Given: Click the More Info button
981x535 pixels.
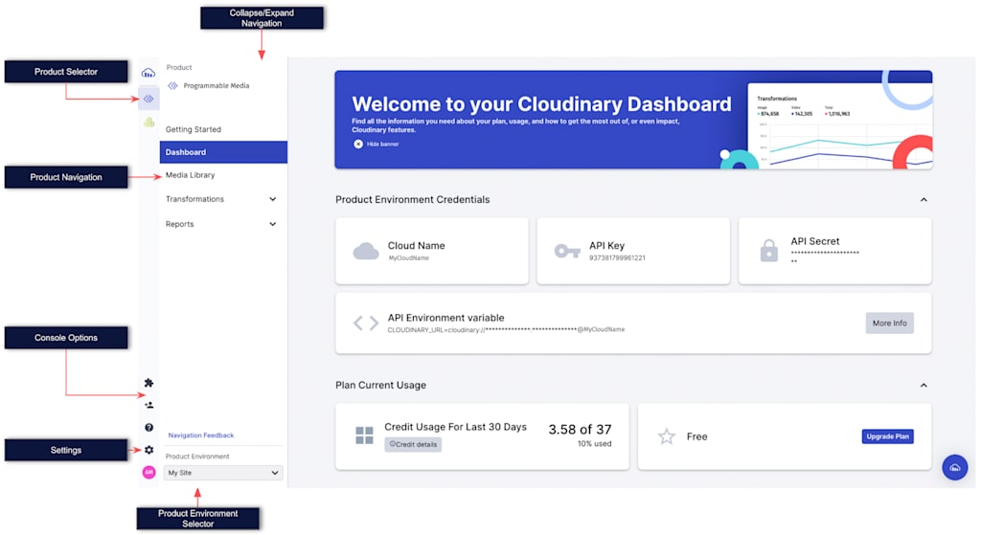Looking at the screenshot, I should tap(890, 323).
